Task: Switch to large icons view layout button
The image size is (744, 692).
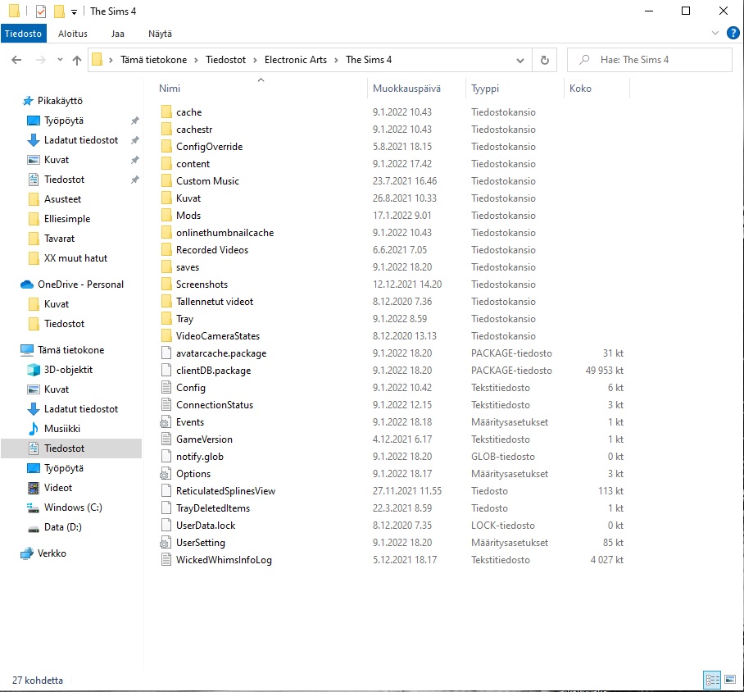Action: 730,680
